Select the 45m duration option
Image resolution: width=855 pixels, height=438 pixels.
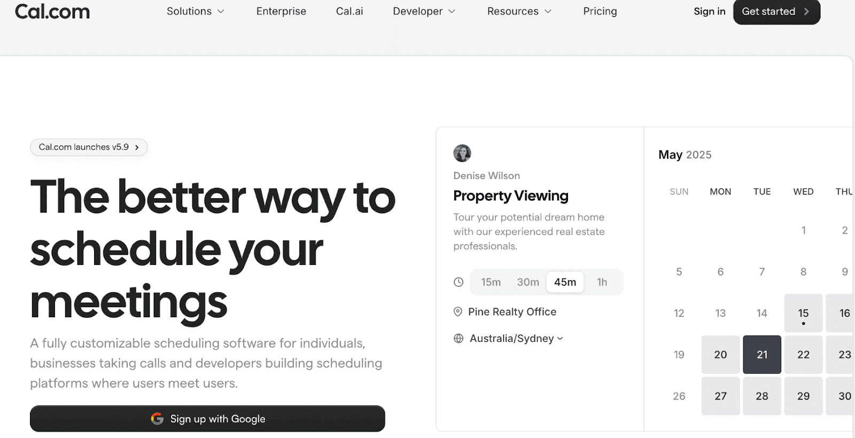coord(565,282)
